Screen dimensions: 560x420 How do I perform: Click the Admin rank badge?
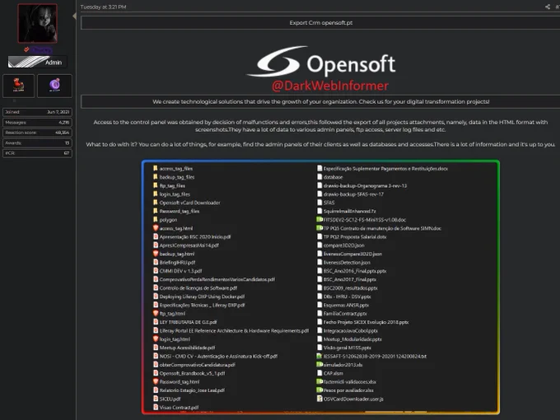pos(38,62)
